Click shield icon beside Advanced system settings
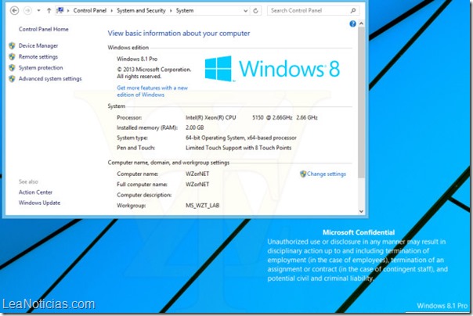This screenshot has width=473, height=316. click(12, 79)
